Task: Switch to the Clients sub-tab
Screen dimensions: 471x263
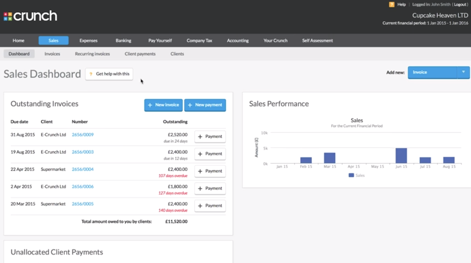Action: [177, 54]
